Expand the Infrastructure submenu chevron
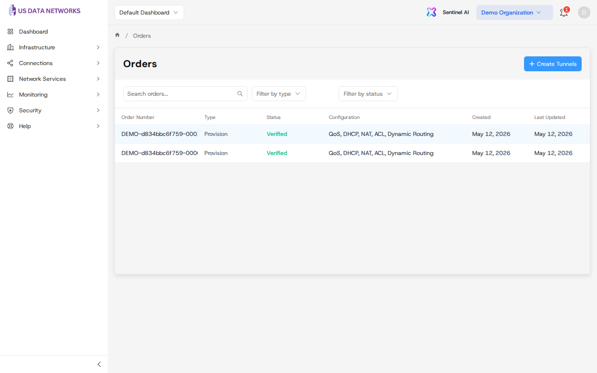 coord(98,47)
